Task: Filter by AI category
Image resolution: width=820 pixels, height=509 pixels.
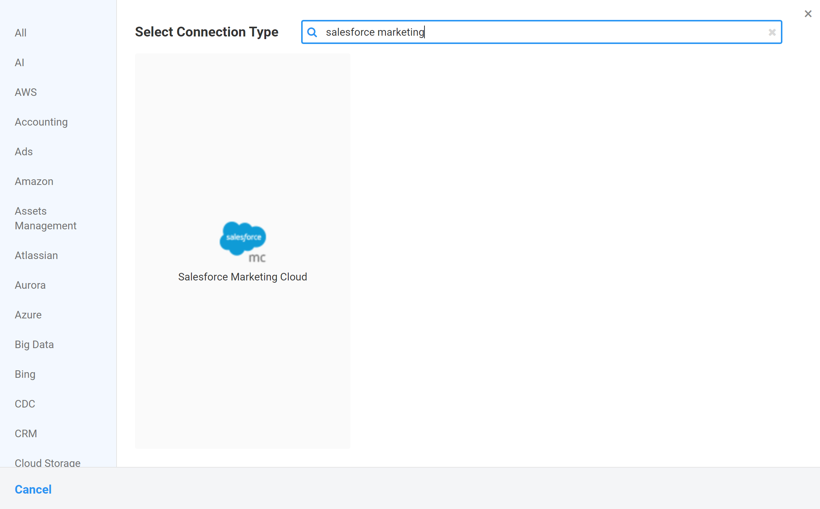Action: click(20, 62)
